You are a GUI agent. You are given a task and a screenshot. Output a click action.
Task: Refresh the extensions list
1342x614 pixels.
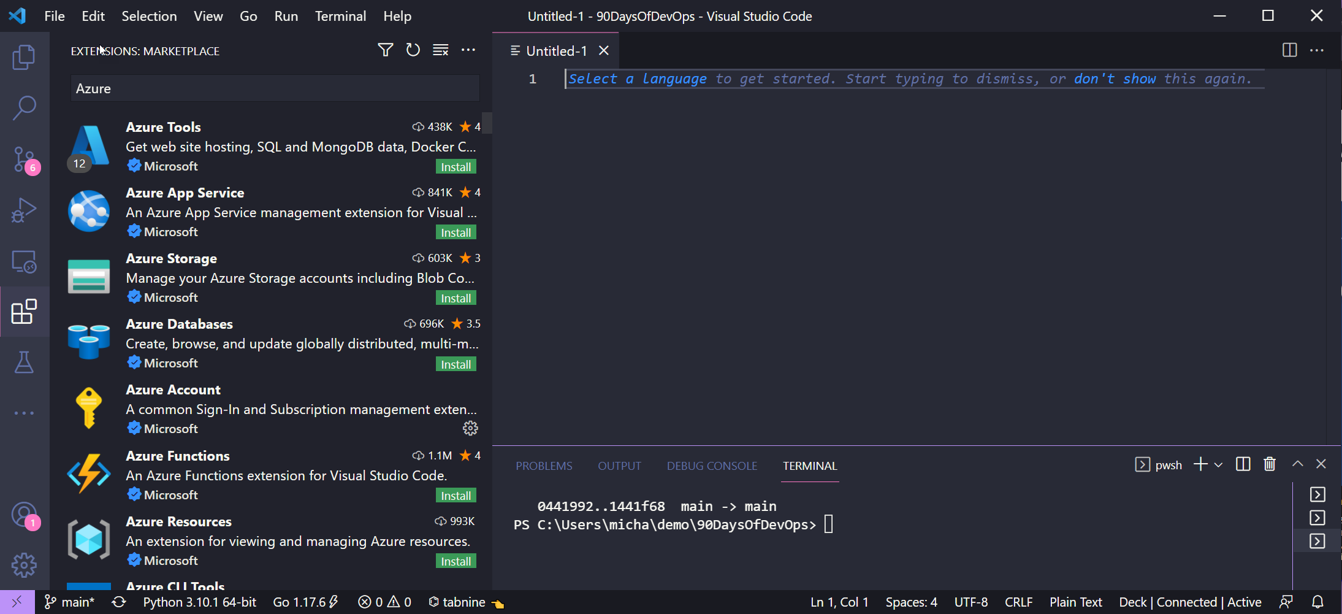(x=412, y=50)
